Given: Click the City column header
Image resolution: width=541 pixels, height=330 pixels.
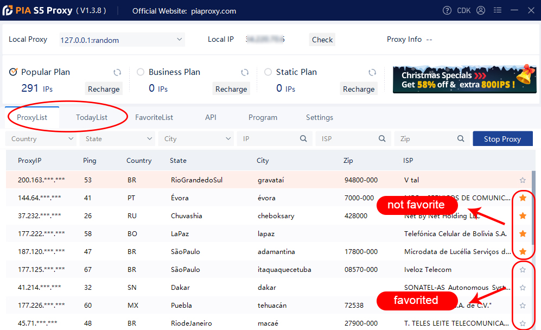Looking at the screenshot, I should pyautogui.click(x=263, y=161).
